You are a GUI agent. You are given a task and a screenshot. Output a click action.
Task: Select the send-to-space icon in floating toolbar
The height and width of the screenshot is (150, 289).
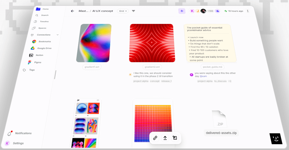[175, 138]
